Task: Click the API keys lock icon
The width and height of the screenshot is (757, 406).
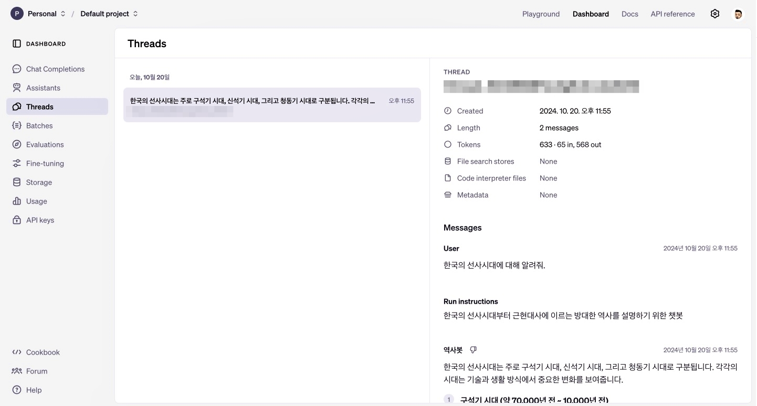Action: tap(17, 220)
